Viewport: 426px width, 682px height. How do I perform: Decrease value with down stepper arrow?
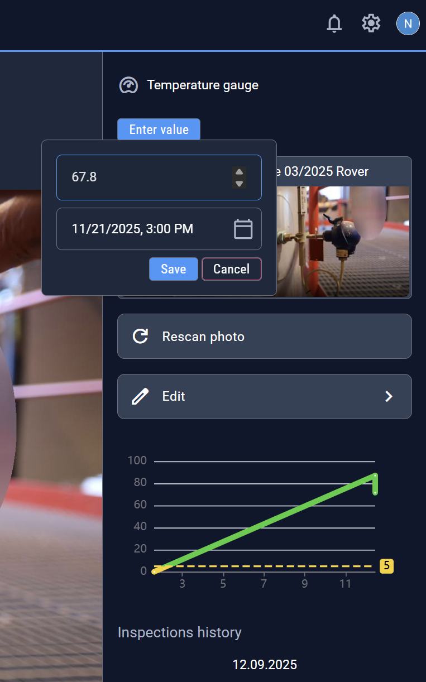coord(239,183)
